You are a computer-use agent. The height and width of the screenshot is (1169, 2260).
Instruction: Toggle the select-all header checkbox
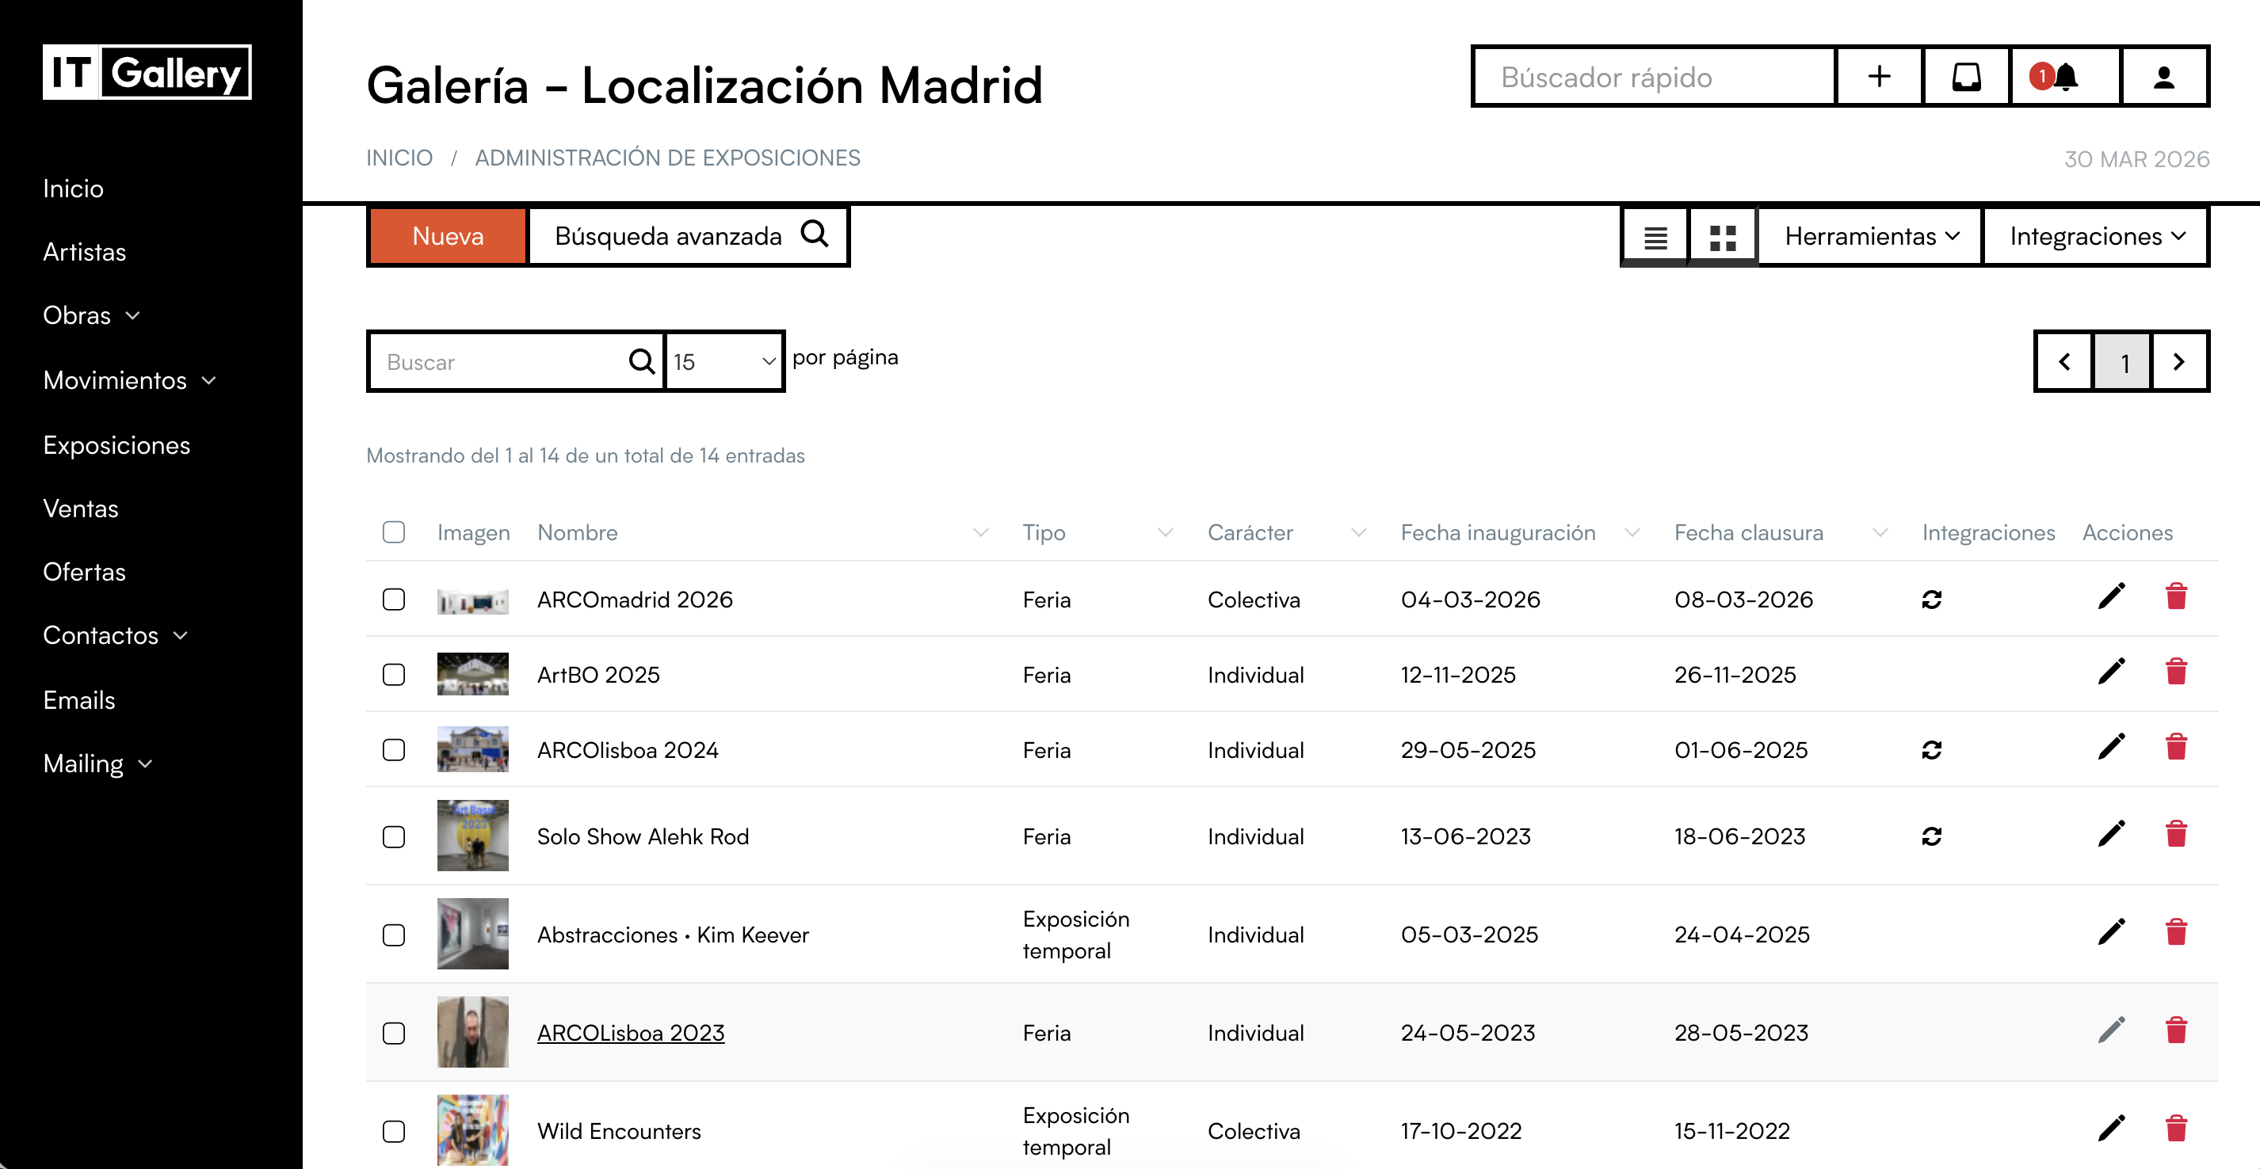pos(394,532)
